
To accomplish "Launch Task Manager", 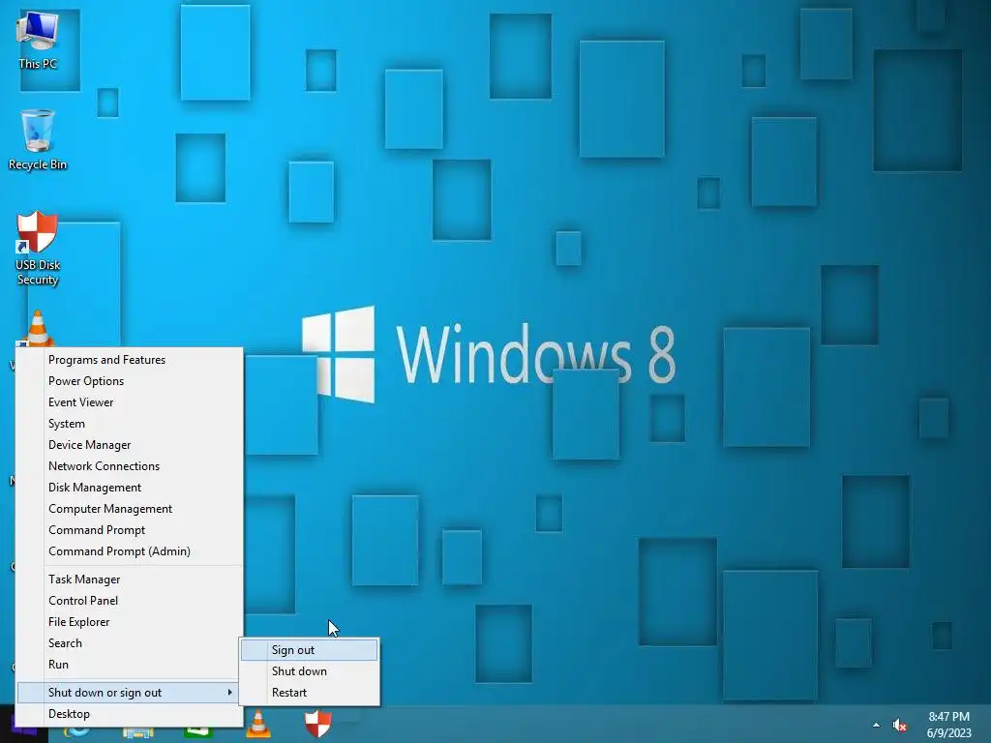I will coord(130,580).
